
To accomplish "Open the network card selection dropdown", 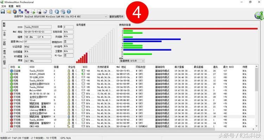I will pos(66,16).
